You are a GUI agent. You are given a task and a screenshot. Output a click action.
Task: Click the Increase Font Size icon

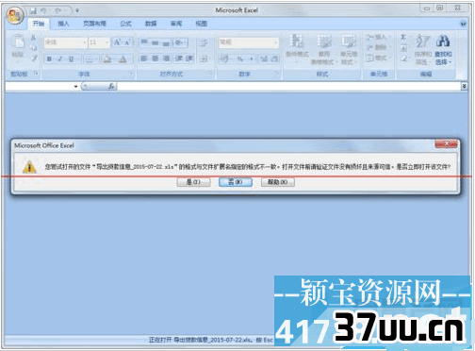tap(117, 42)
